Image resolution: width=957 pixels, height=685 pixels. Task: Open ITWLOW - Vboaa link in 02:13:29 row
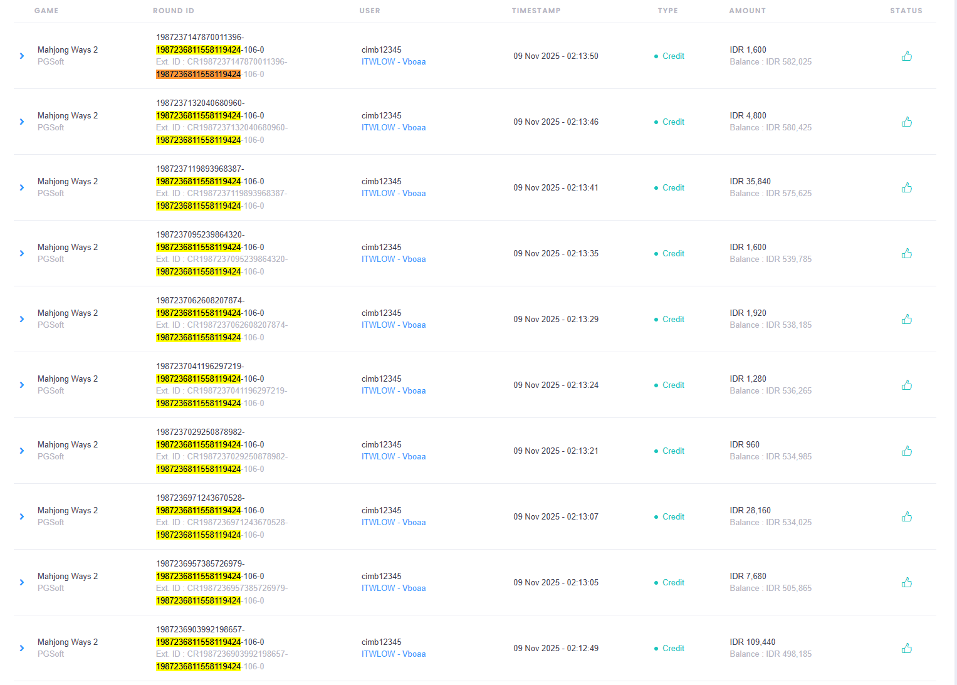coord(394,325)
